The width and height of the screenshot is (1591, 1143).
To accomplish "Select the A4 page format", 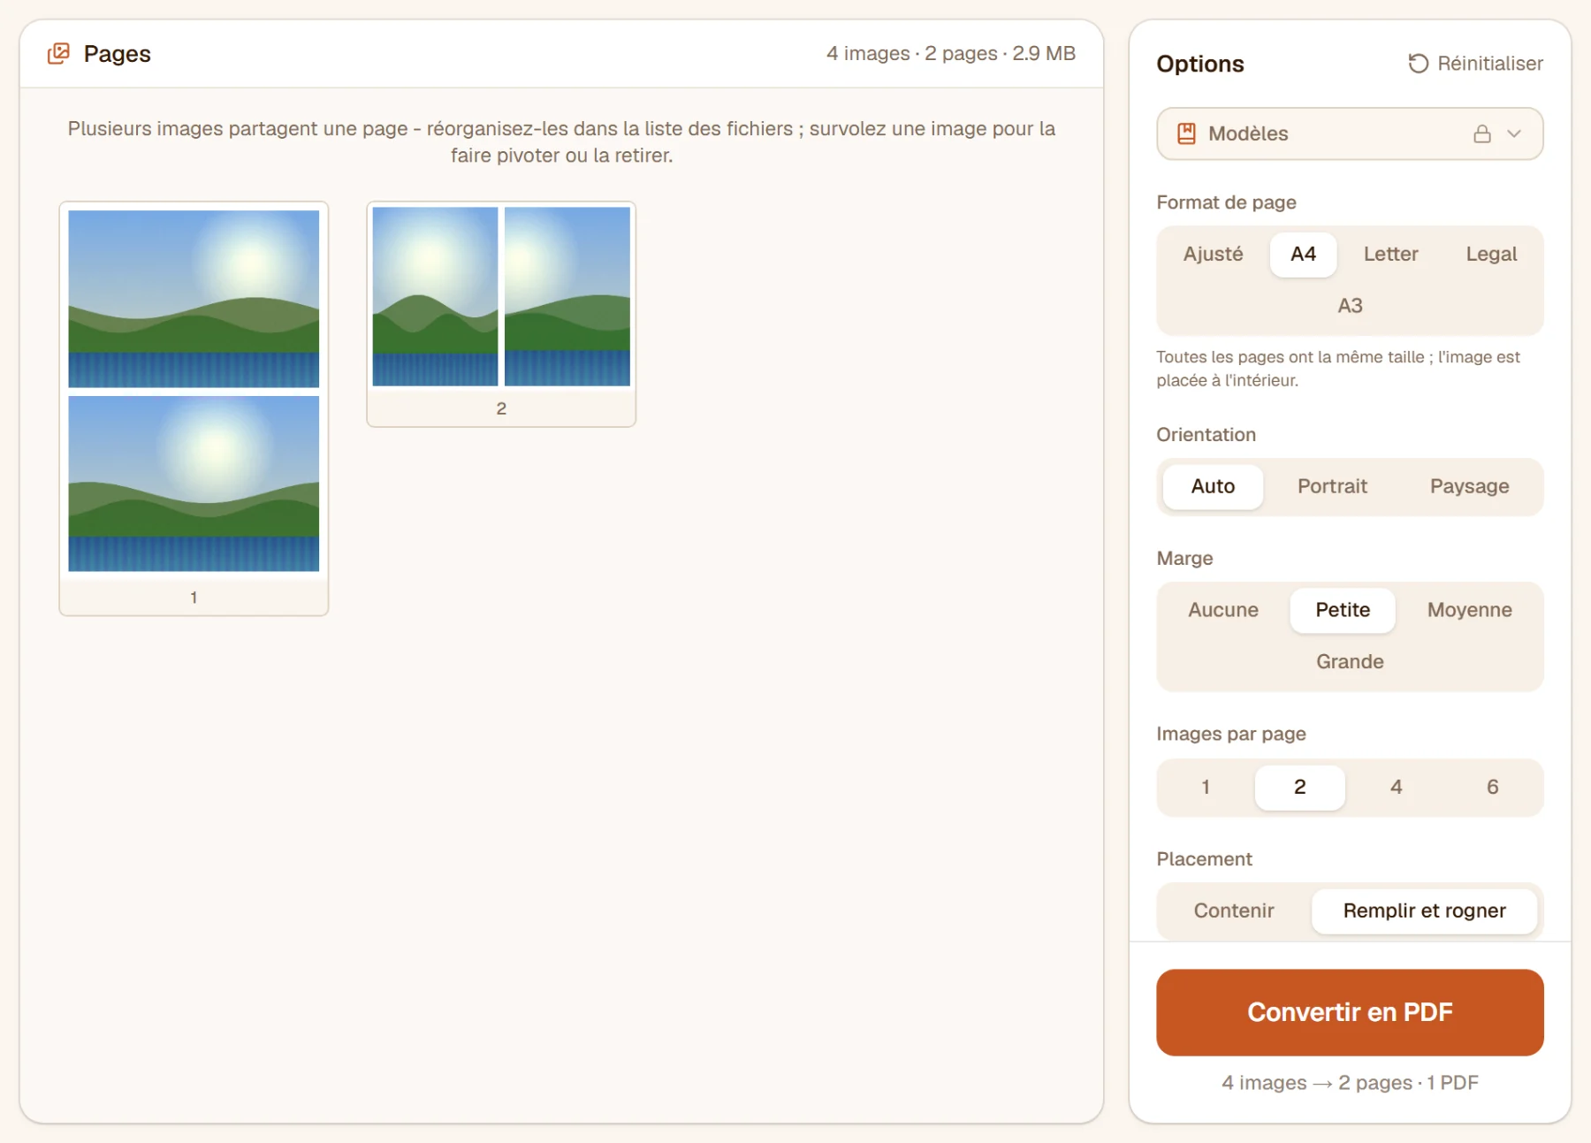I will click(1303, 255).
